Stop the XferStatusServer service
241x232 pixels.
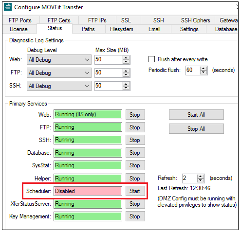tap(135, 204)
